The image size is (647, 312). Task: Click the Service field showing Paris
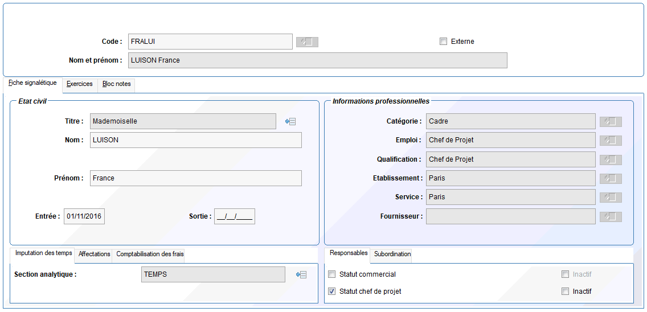tap(511, 197)
